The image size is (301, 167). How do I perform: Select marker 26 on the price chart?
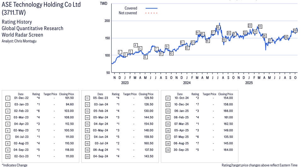[264, 36]
